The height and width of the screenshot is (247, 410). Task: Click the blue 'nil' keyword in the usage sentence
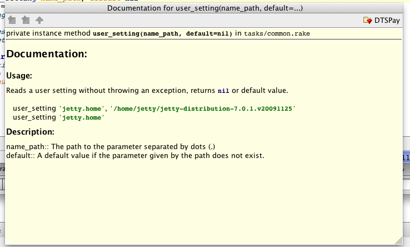tap(223, 91)
